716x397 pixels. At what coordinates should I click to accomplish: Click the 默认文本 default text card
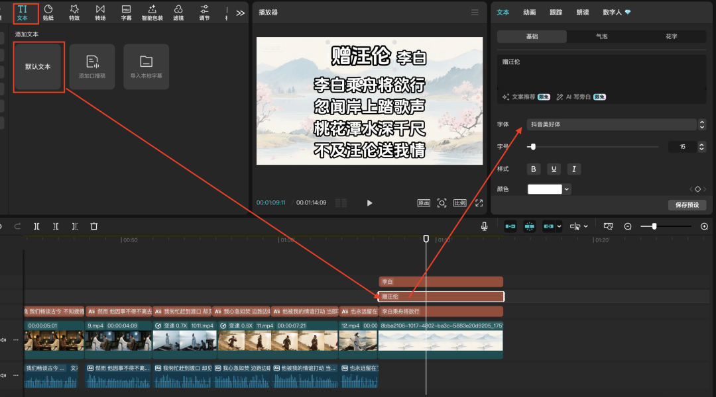[x=38, y=67]
